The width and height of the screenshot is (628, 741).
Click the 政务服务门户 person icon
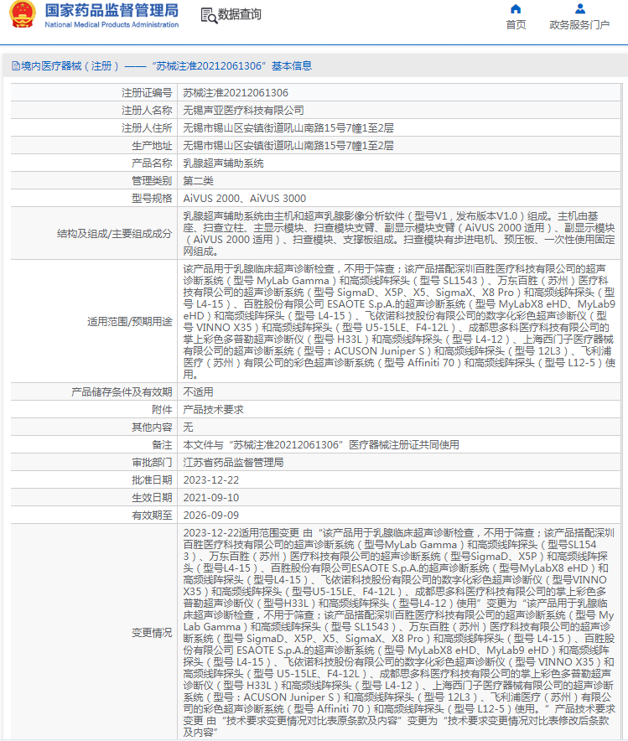pyautogui.click(x=580, y=9)
